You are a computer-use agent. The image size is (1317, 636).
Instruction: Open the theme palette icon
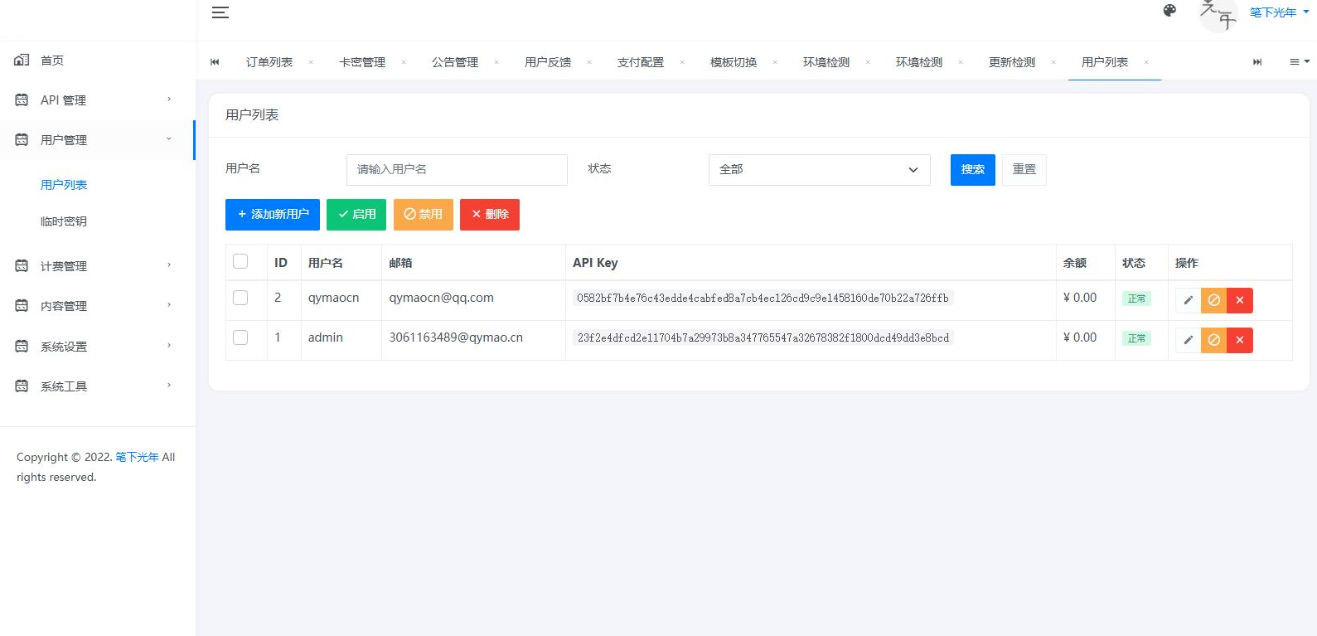point(1169,11)
